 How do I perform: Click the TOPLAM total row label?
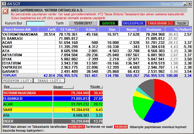point(10,75)
